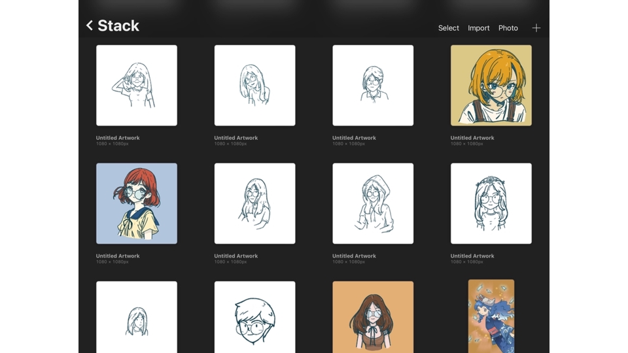Tap Untitled Artwork label under flower crown sketch
This screenshot has width=628, height=353.
pos(472,256)
